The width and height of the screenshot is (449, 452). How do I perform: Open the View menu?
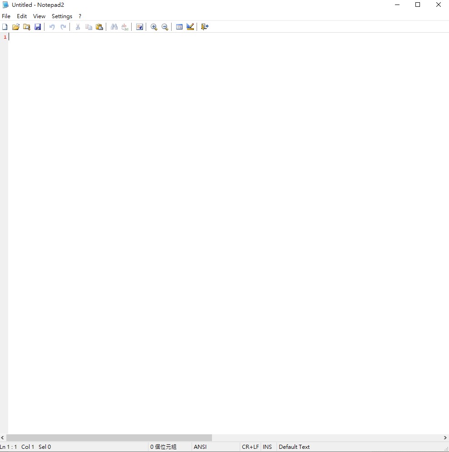39,16
